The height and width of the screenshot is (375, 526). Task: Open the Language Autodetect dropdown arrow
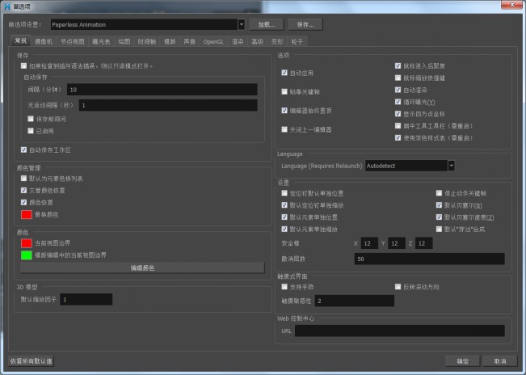[x=451, y=166]
